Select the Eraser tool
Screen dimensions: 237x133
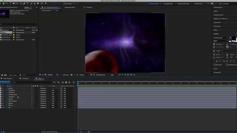point(38,3)
